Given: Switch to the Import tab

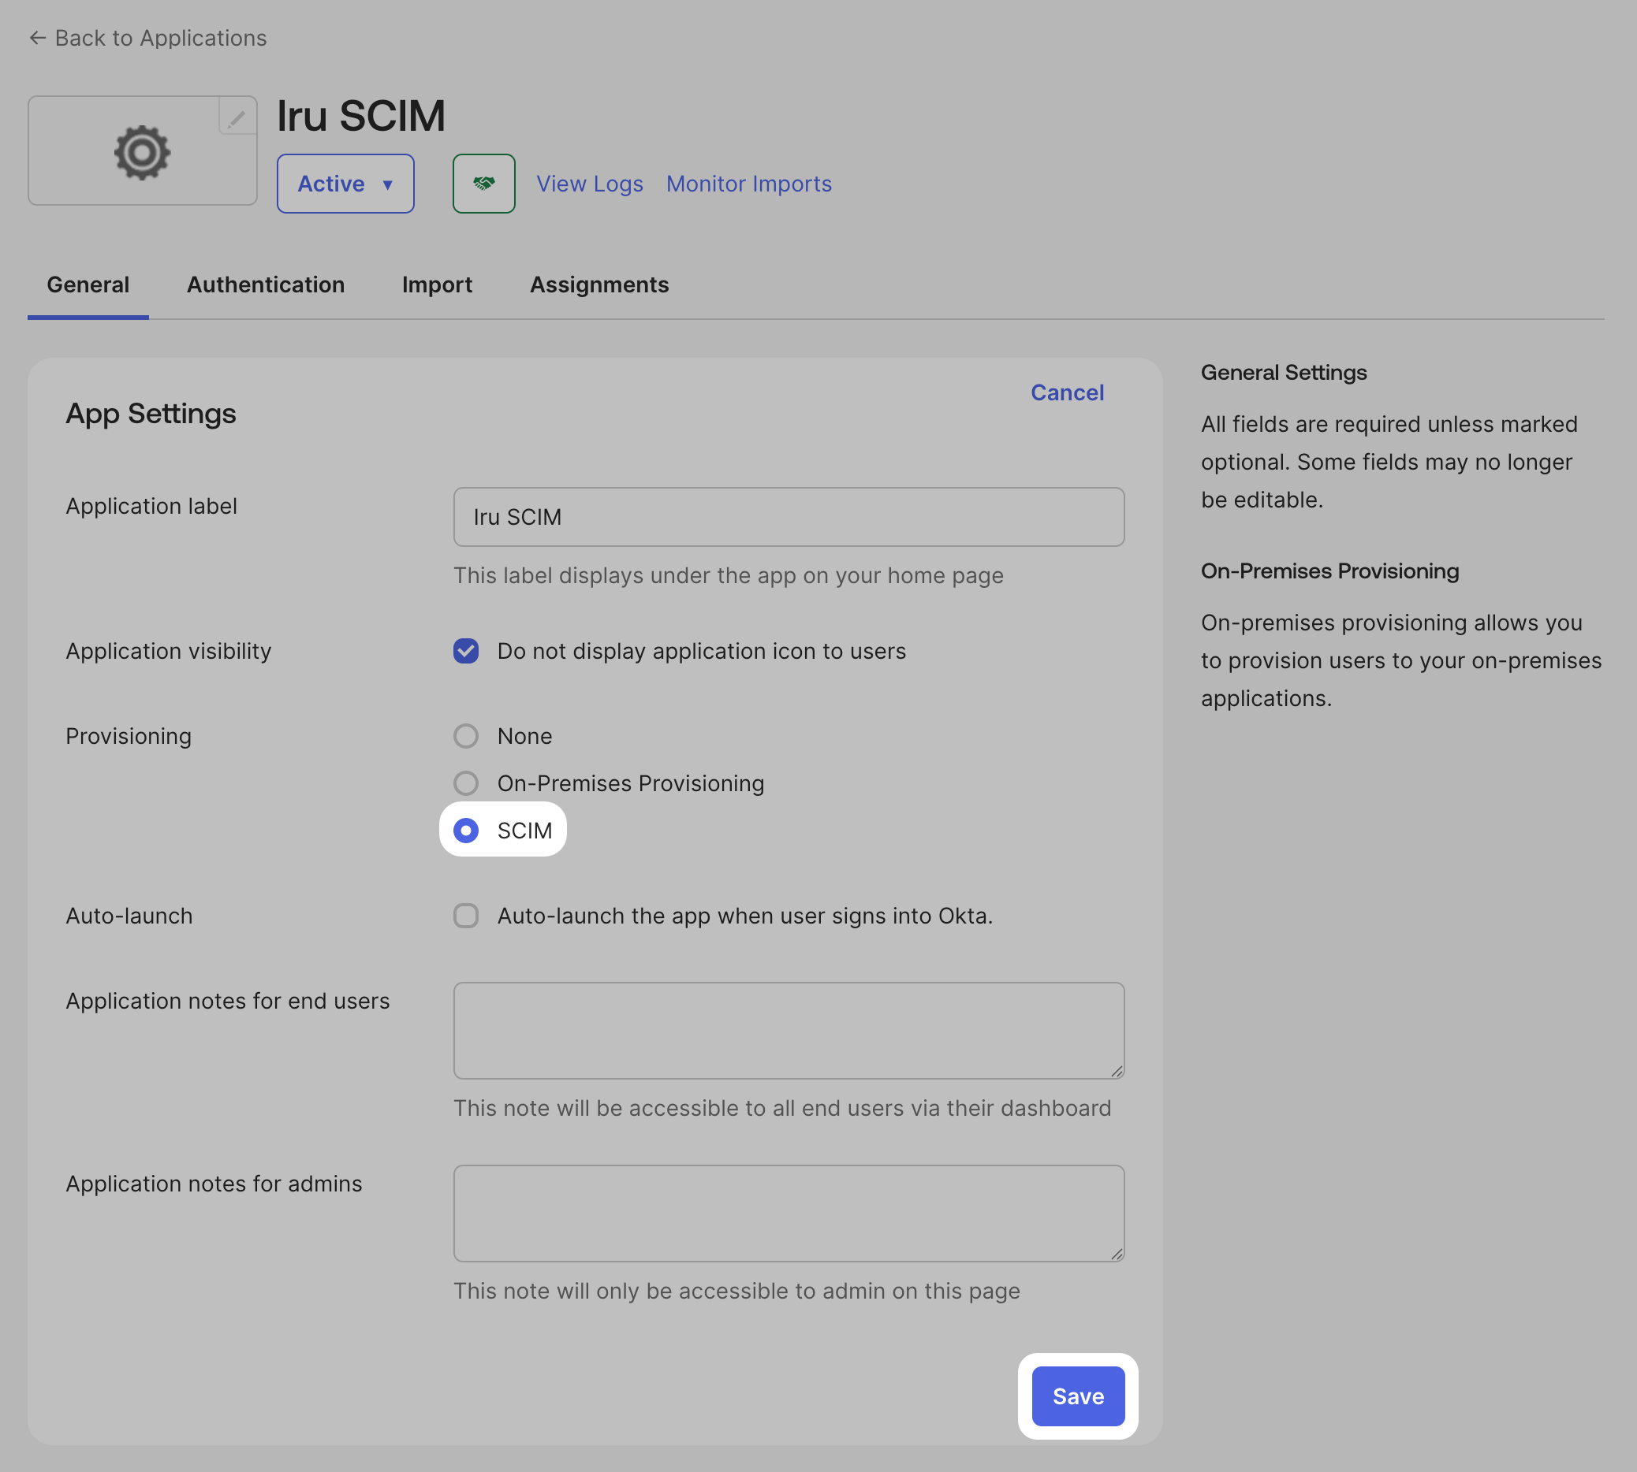Looking at the screenshot, I should tap(437, 284).
